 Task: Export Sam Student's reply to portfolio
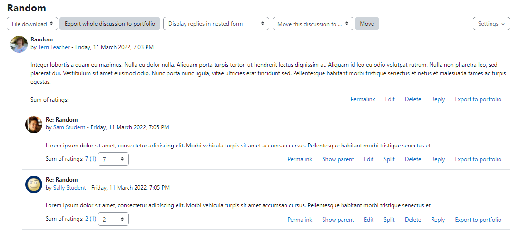tap(478, 159)
